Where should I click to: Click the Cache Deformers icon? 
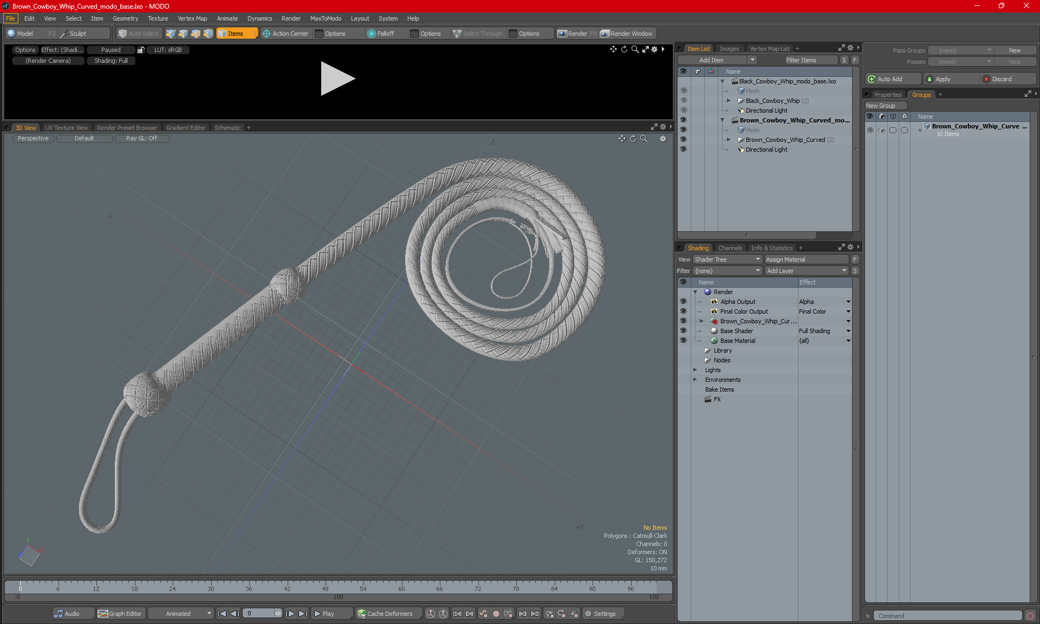361,614
